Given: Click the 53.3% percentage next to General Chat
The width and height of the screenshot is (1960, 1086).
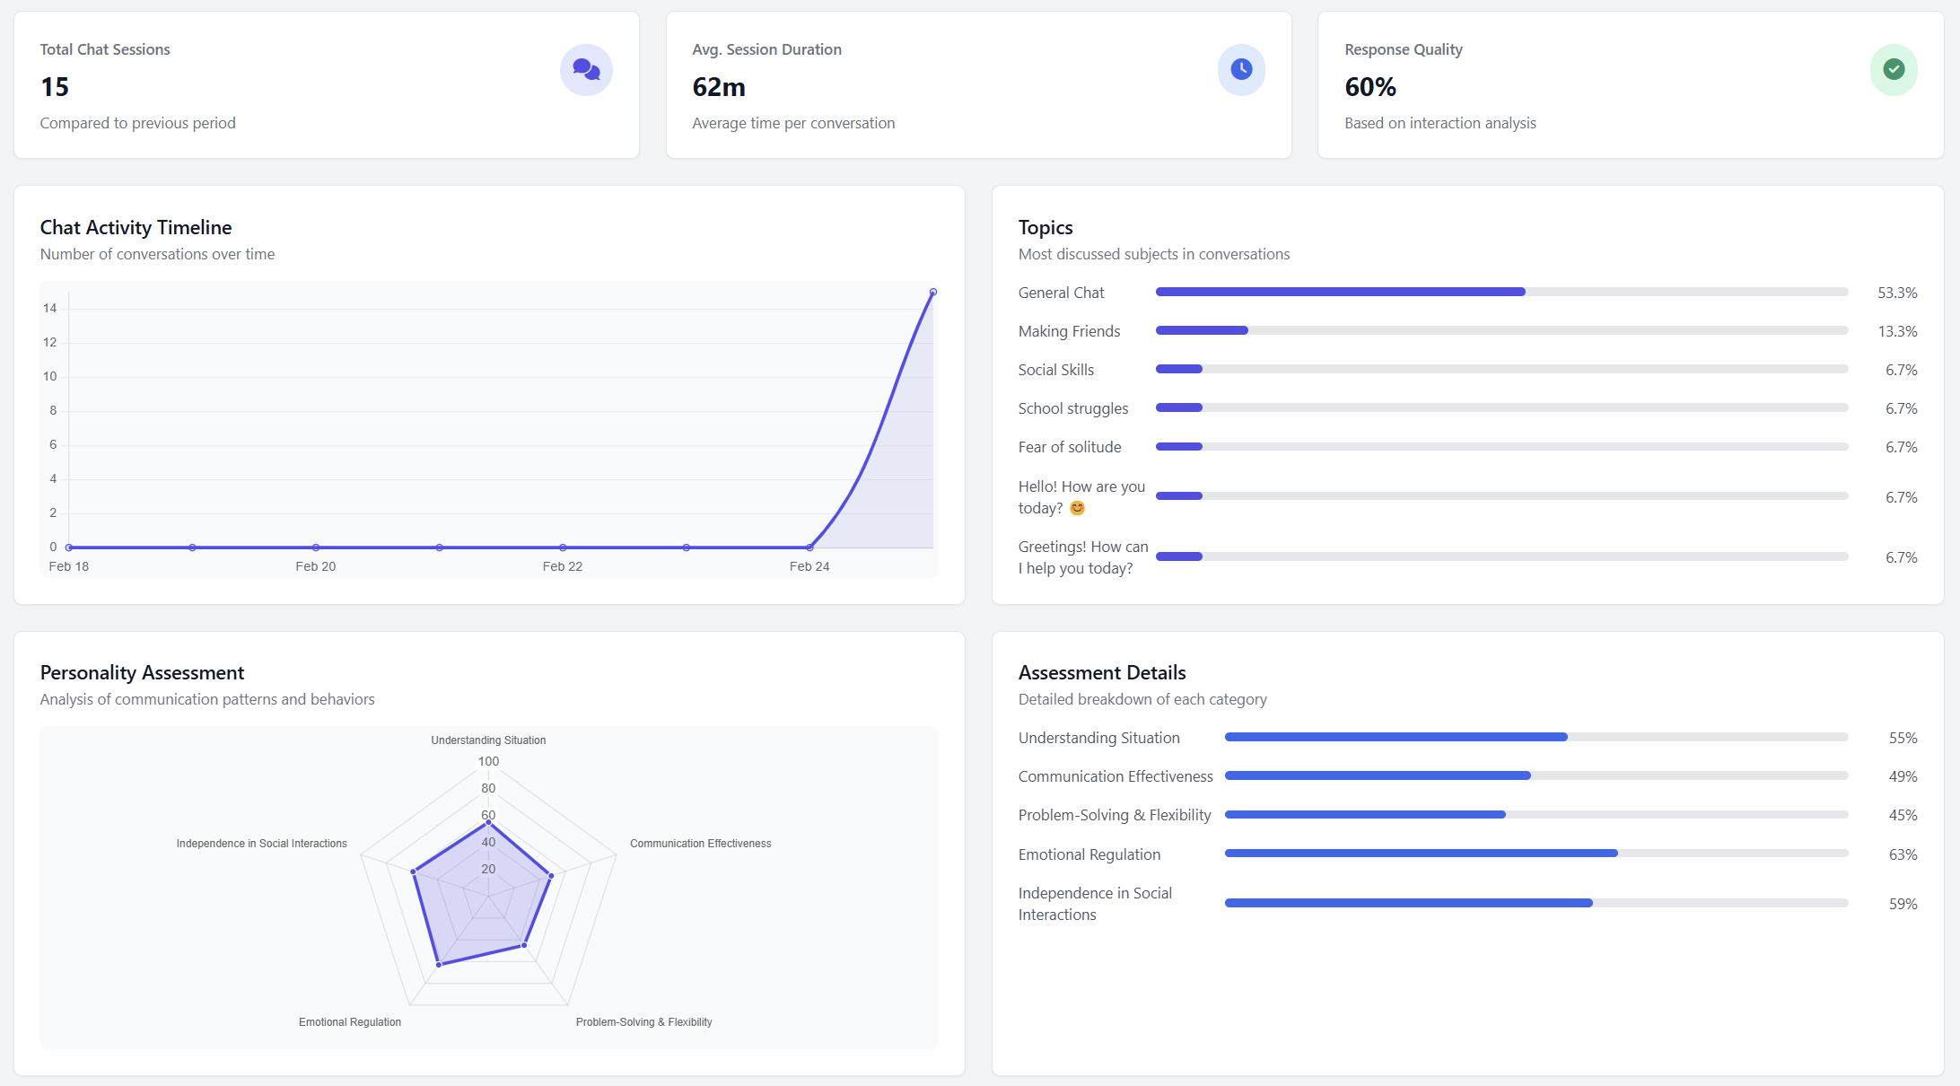Looking at the screenshot, I should pos(1898,293).
